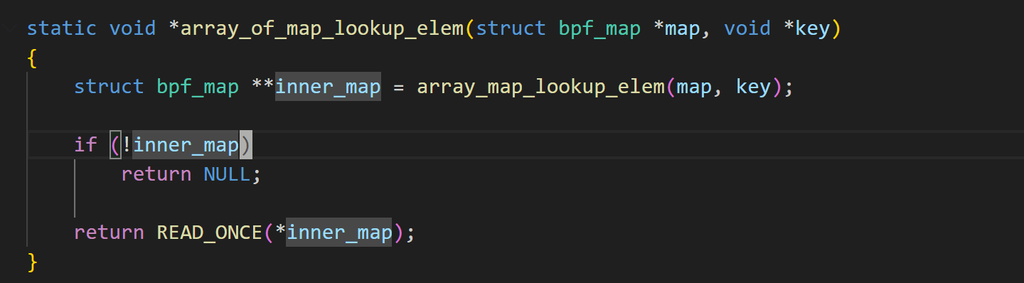
Task: Click the return keyword before NULL
Action: pos(156,174)
